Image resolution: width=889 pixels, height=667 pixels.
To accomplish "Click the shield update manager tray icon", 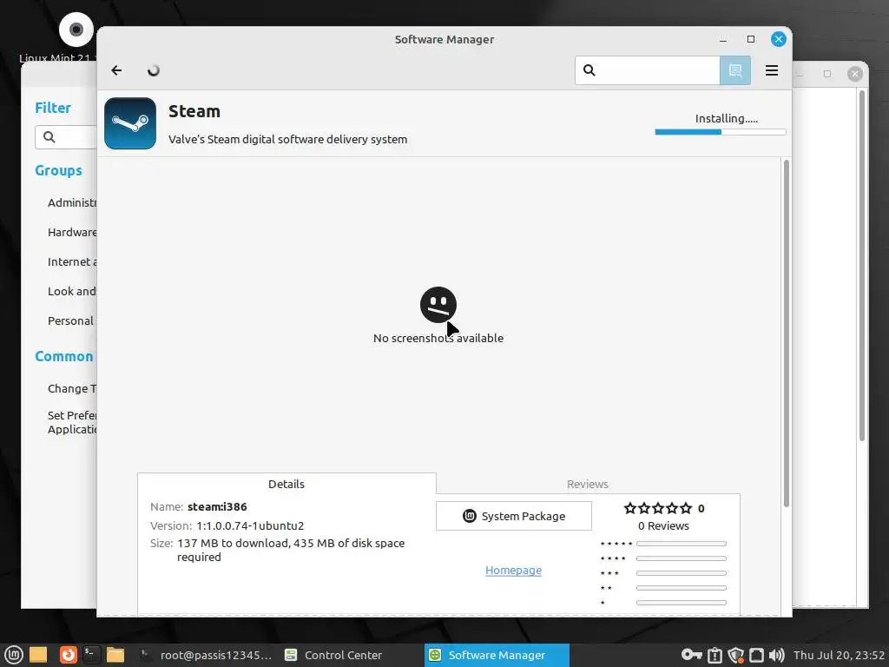I will point(736,655).
